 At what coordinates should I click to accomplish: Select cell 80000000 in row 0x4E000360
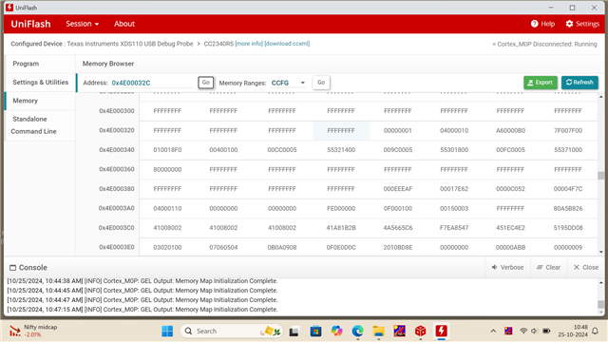point(167,169)
